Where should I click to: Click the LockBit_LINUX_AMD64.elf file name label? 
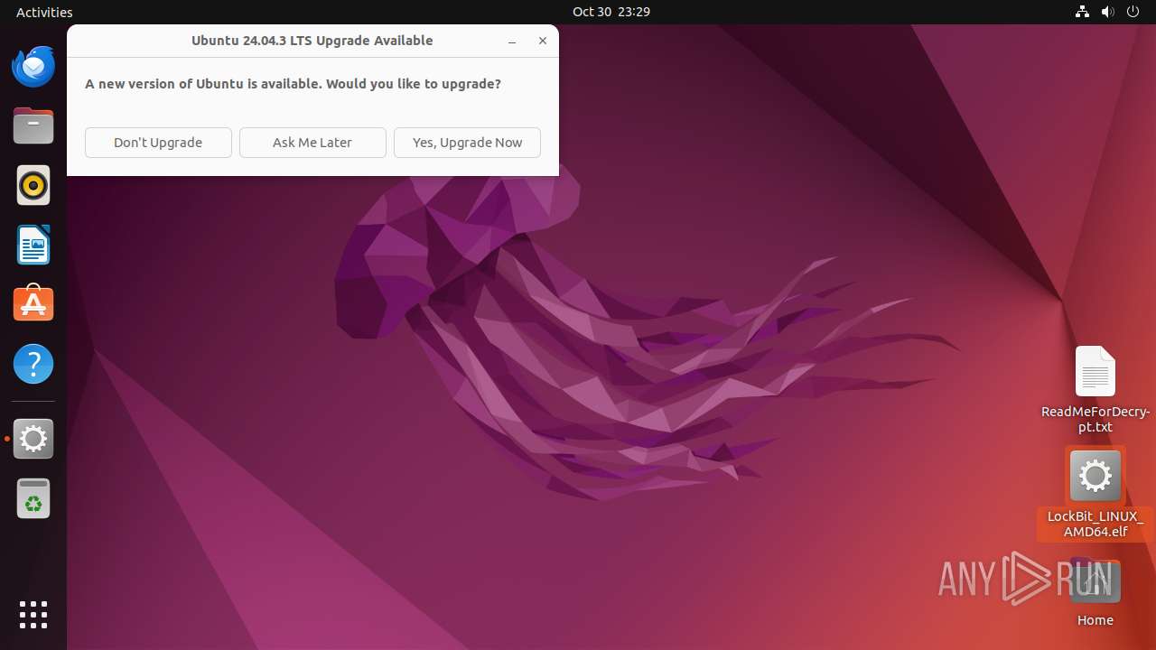click(1095, 524)
